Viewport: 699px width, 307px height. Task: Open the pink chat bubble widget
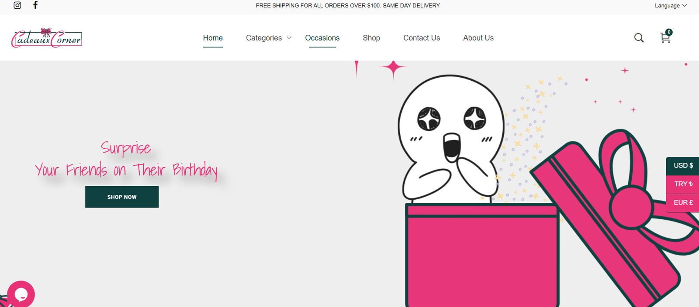pyautogui.click(x=21, y=294)
